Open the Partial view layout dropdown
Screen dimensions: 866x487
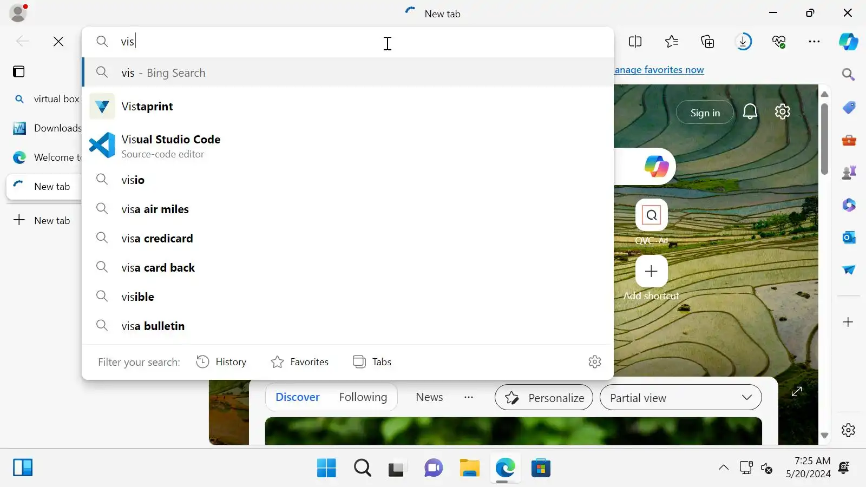pos(680,398)
